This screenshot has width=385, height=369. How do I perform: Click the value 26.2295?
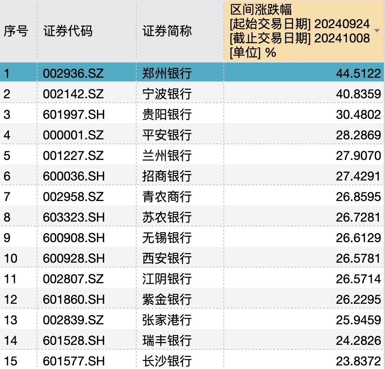(x=358, y=299)
